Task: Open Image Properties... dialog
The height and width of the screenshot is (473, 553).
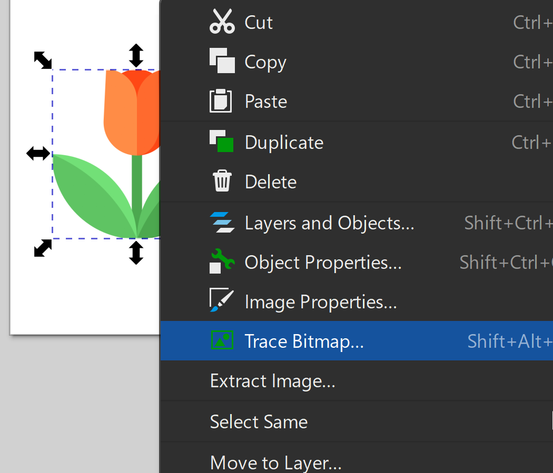Action: point(320,302)
